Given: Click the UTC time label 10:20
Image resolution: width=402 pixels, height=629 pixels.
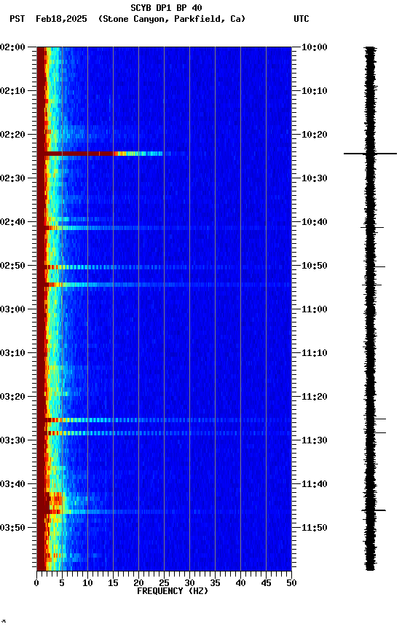Looking at the screenshot, I should tap(315, 135).
